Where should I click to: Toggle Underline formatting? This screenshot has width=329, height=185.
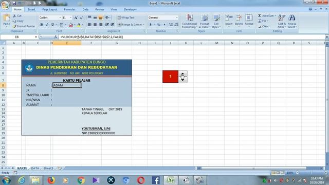pos(52,25)
